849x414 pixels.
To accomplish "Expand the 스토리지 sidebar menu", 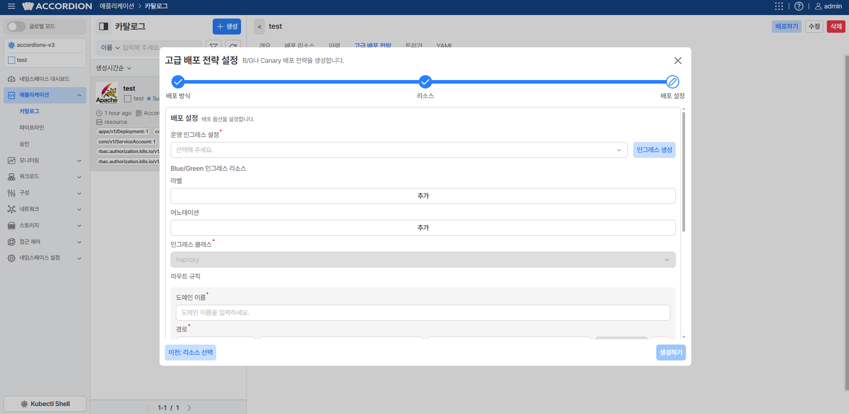I will (45, 226).
